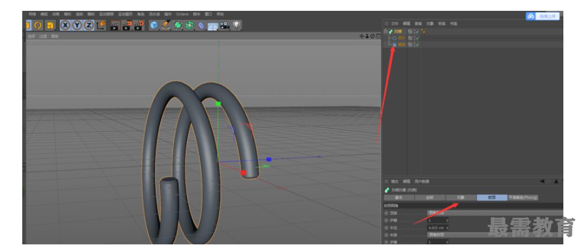Open the Attribute Manager 用户数据 menu
579x251 pixels.
click(422, 182)
